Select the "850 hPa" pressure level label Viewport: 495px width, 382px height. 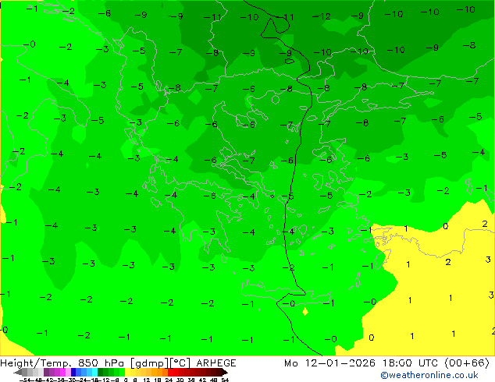(x=101, y=363)
